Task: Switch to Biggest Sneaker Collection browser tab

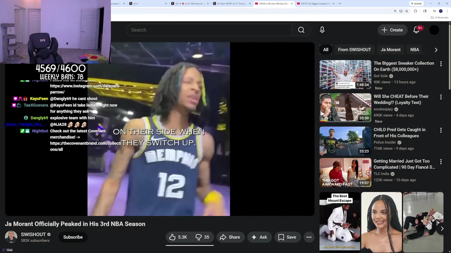Action: tap(315, 4)
